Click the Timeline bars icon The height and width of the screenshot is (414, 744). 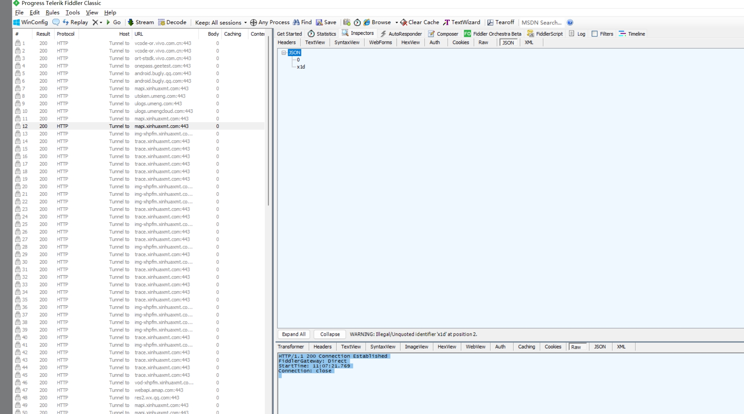click(x=622, y=34)
